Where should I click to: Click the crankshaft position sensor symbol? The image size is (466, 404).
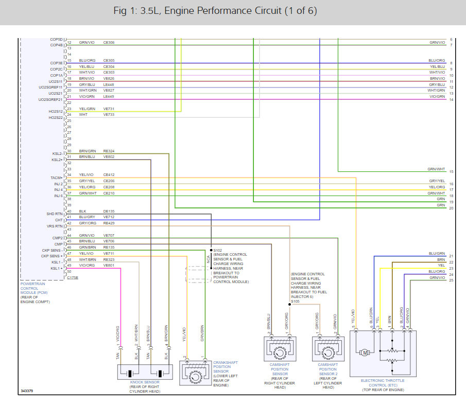click(195, 373)
